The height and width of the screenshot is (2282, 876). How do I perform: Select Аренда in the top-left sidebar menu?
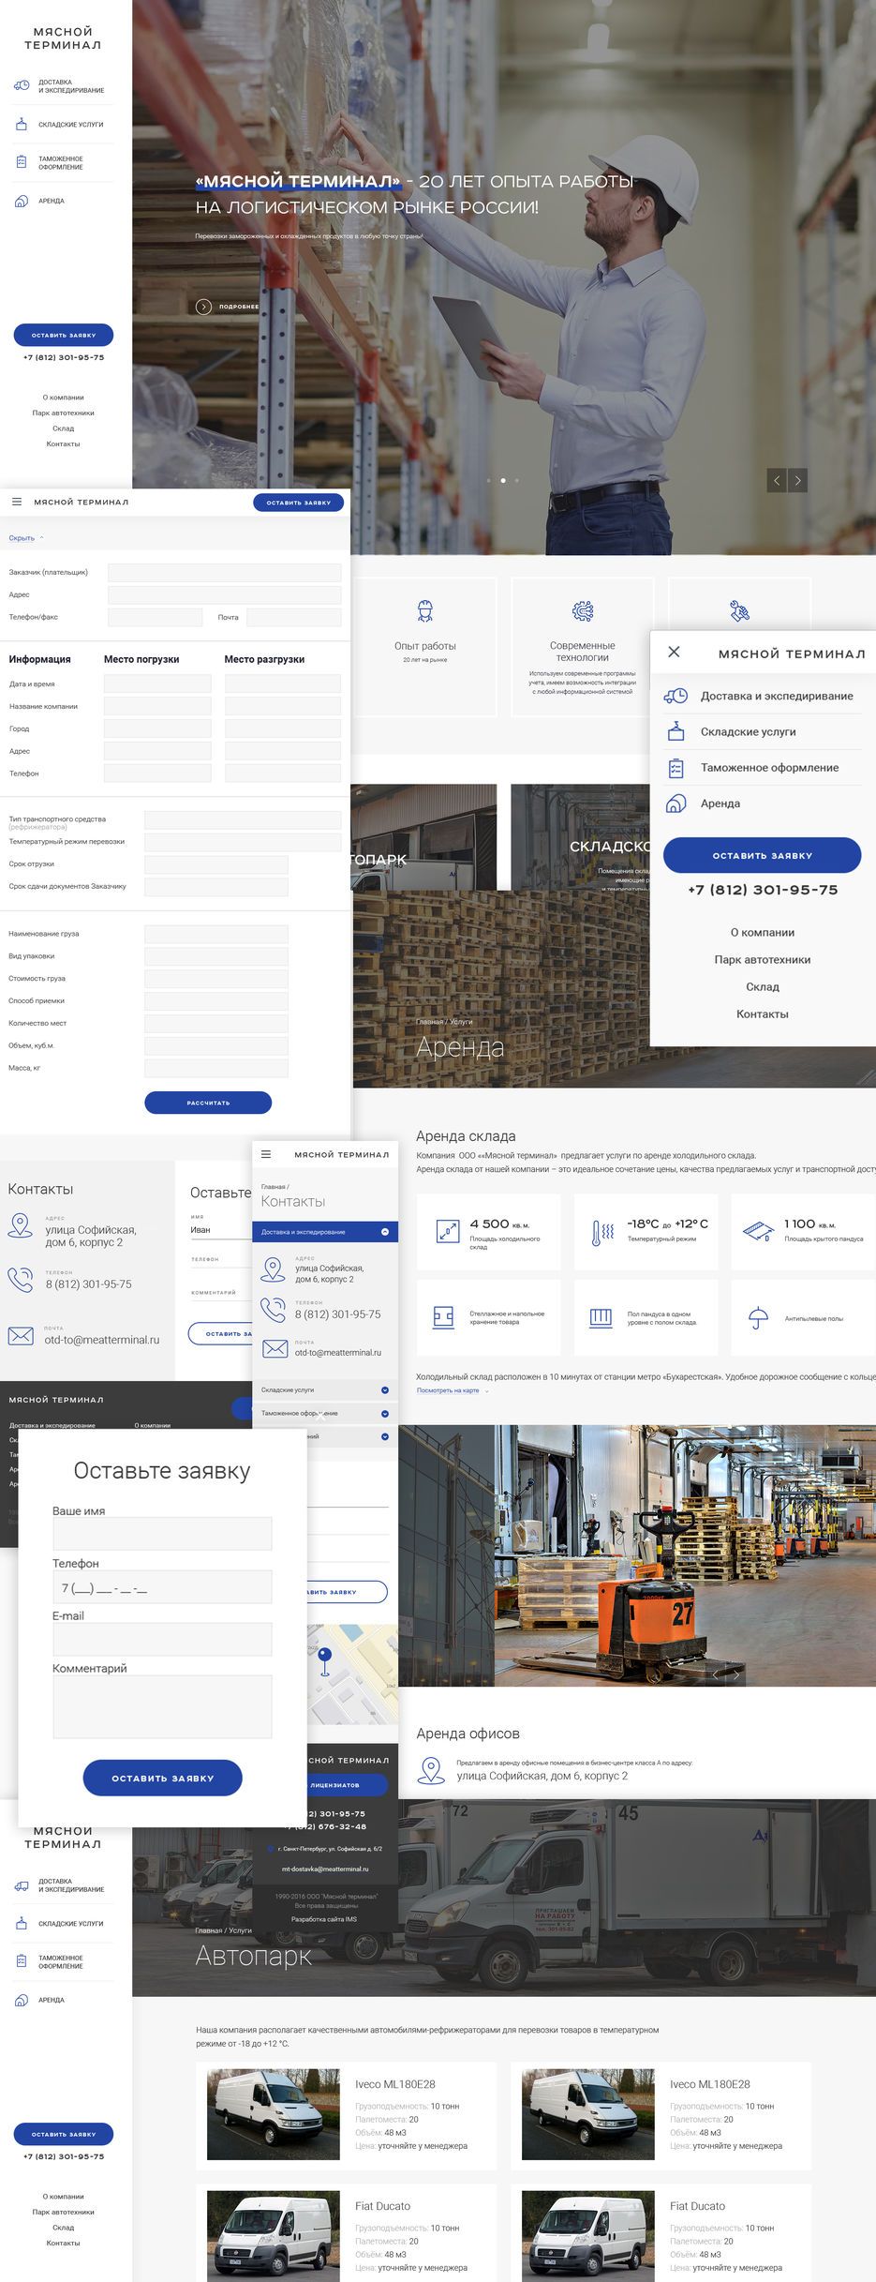[x=52, y=201]
